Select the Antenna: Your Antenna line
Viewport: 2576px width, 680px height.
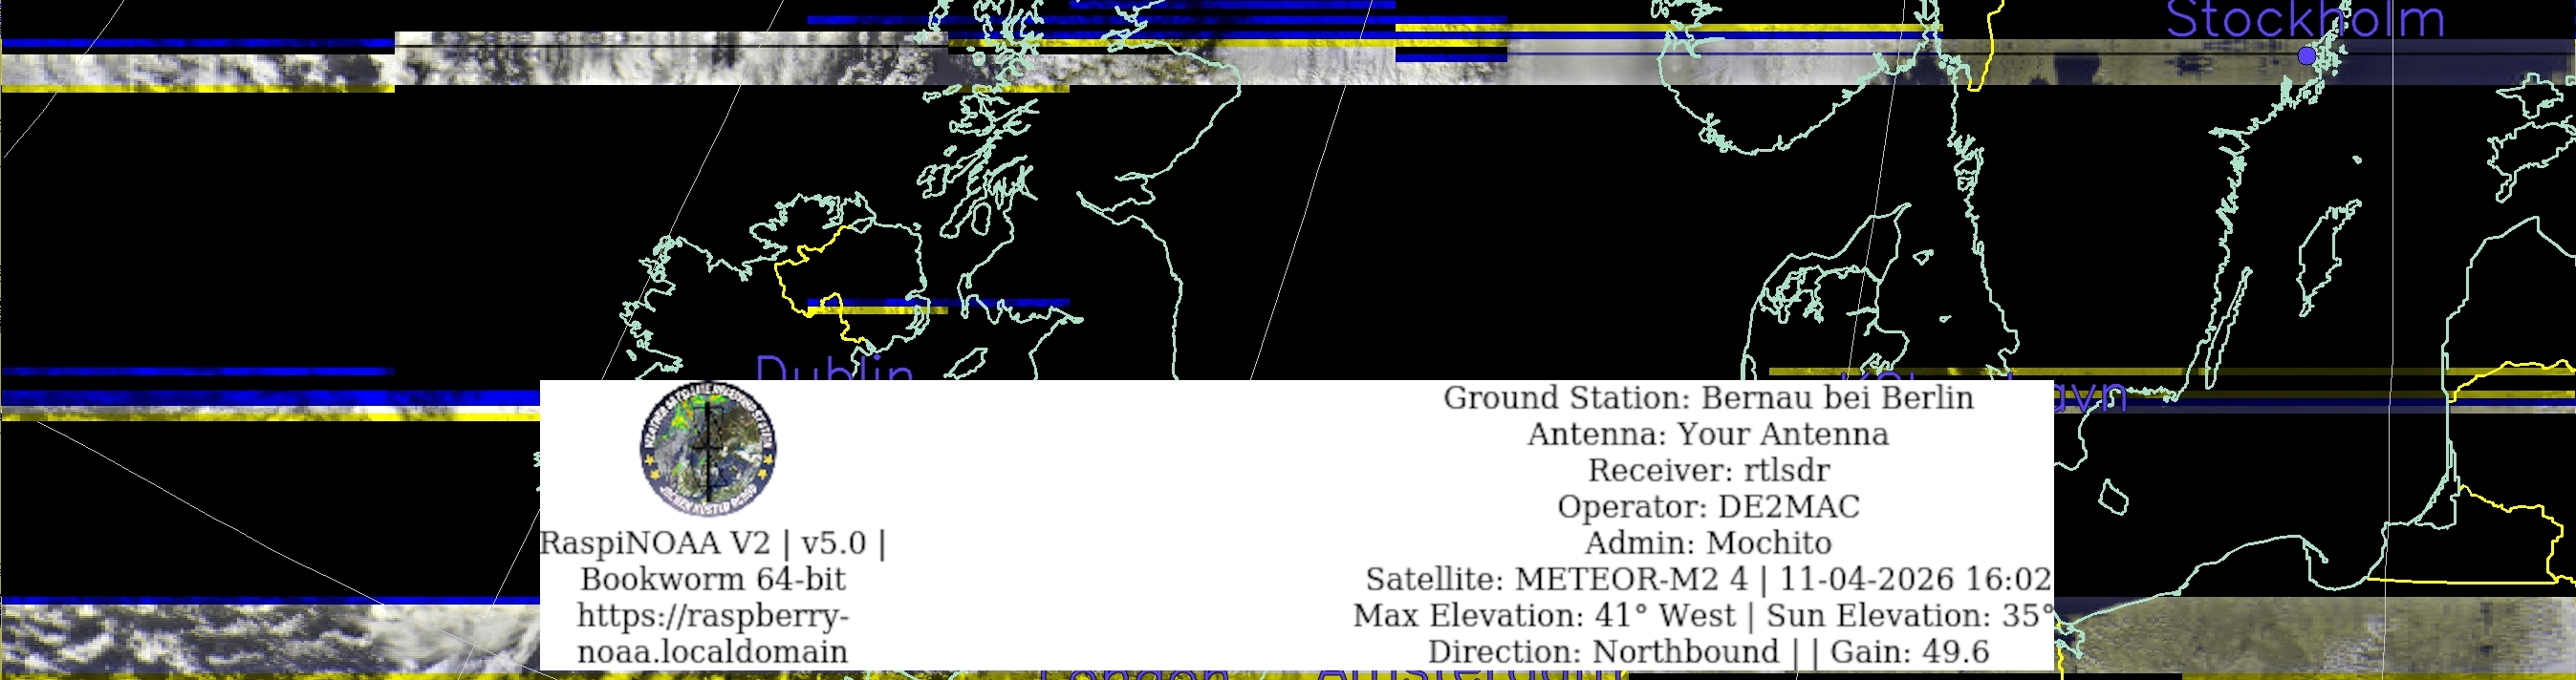pos(1708,435)
